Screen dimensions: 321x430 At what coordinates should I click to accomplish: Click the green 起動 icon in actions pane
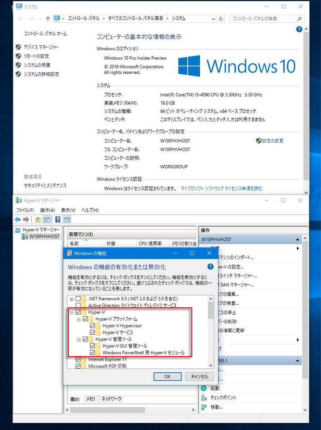203,388
